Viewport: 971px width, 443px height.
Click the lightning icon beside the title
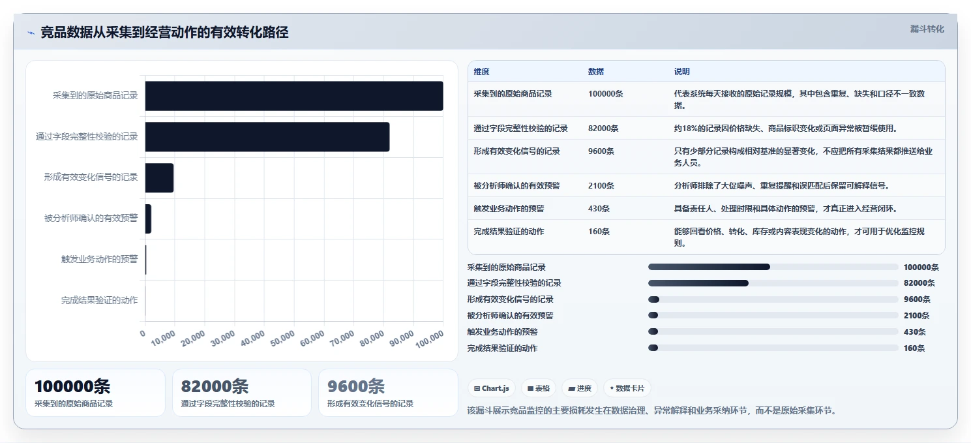click(x=31, y=33)
